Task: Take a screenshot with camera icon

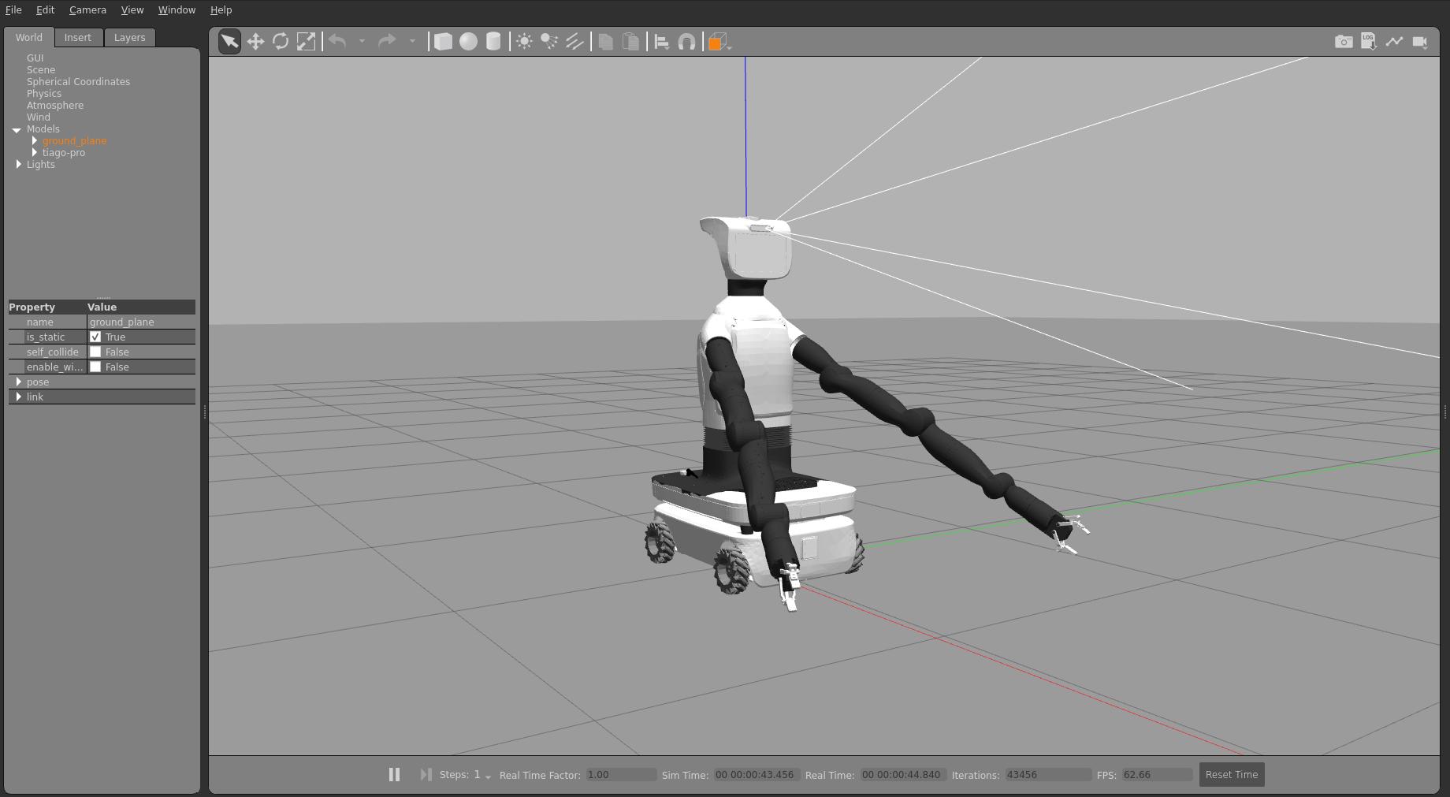Action: [x=1344, y=42]
